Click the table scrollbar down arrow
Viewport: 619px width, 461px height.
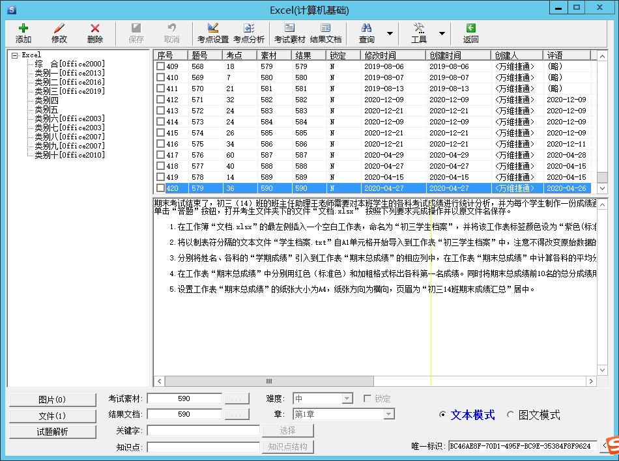pos(602,188)
